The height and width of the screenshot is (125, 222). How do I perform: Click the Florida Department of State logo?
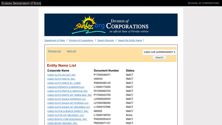coord(21,3)
